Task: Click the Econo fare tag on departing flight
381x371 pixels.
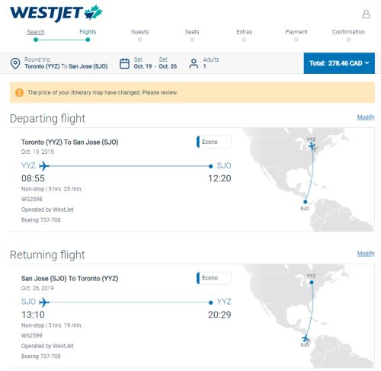Action: 214,142
